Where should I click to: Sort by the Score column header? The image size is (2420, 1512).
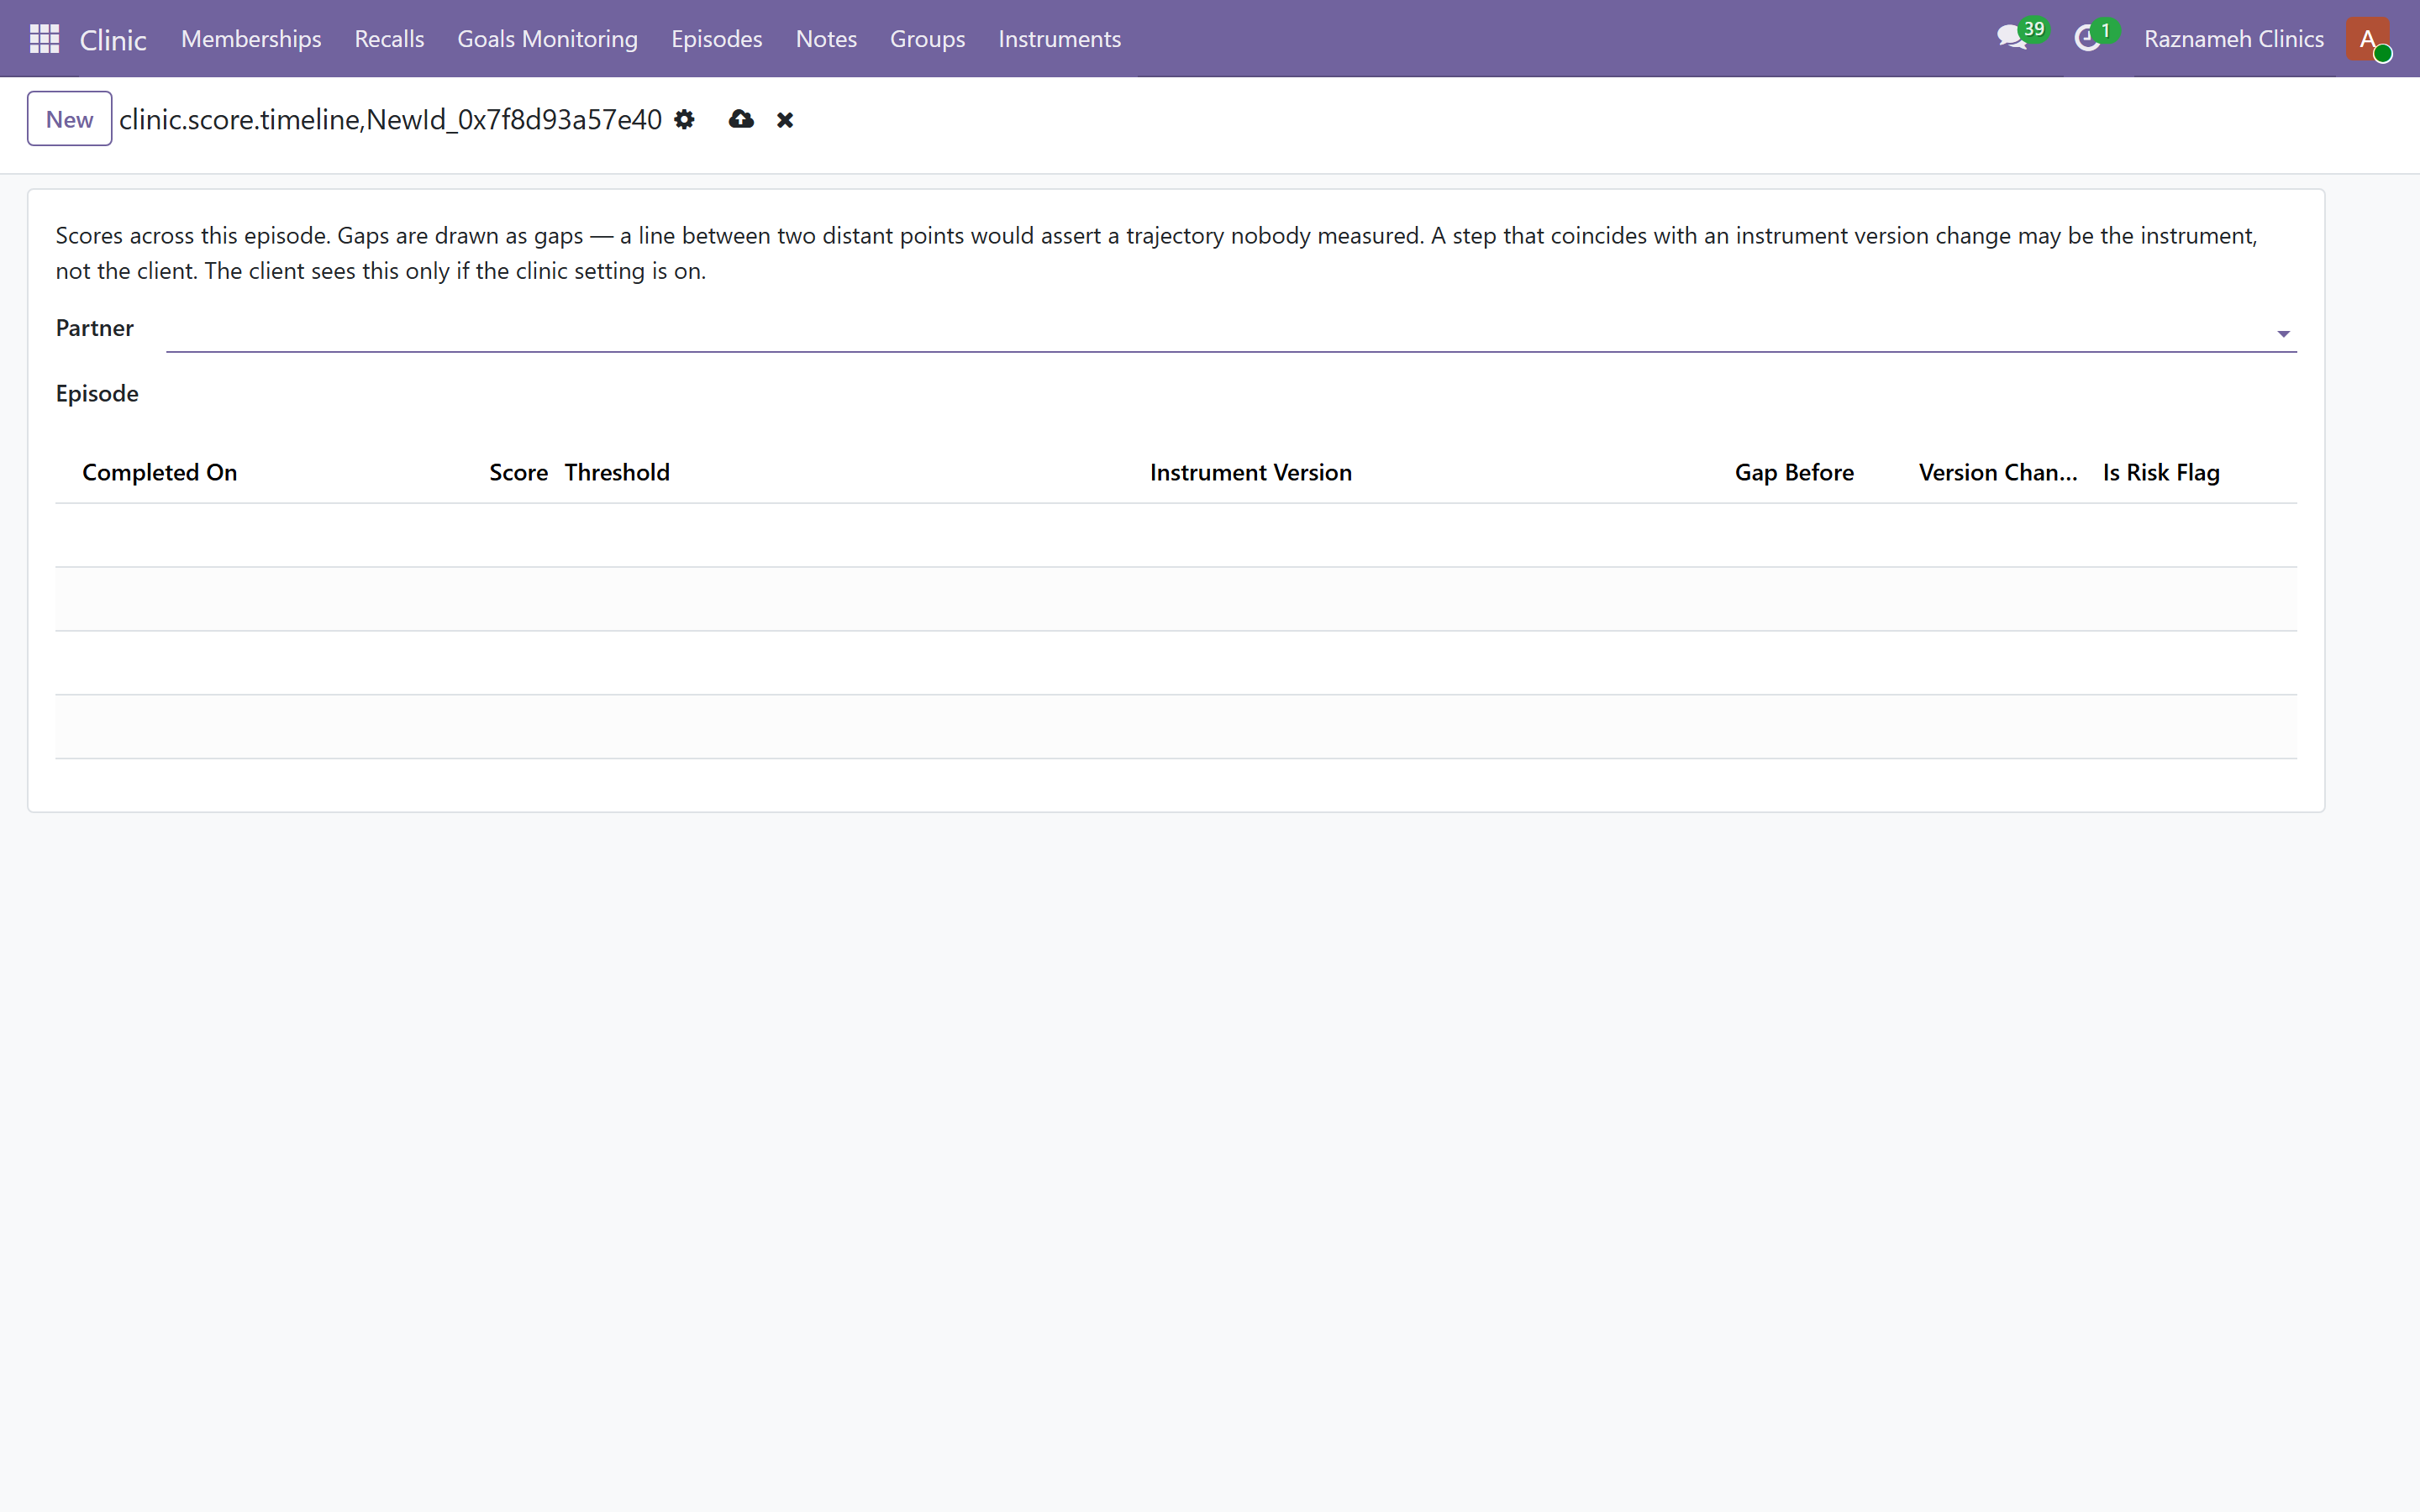click(x=518, y=472)
